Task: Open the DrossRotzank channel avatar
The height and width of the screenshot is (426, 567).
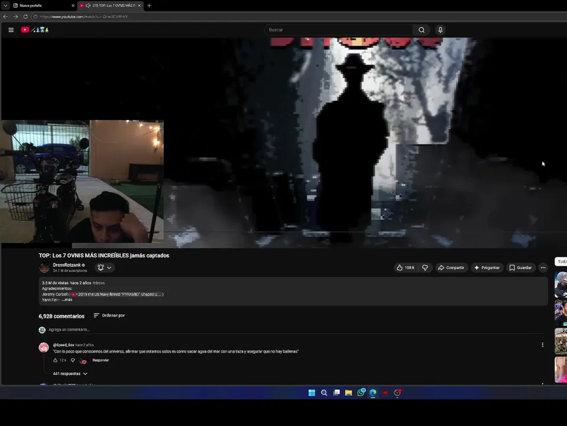Action: [44, 268]
